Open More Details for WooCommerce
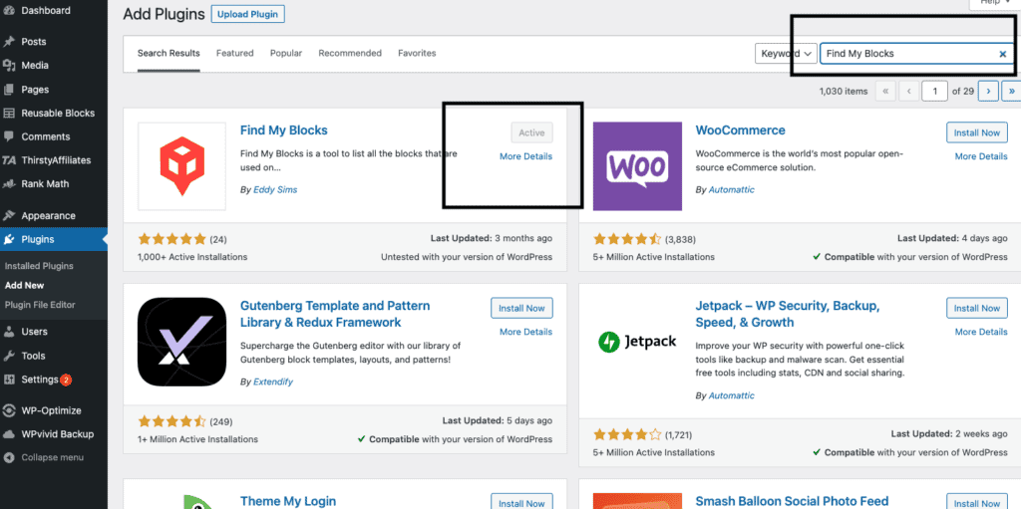 pyautogui.click(x=981, y=156)
